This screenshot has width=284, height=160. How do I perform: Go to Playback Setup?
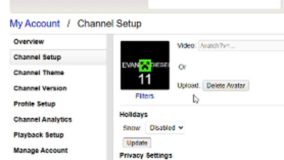click(x=39, y=135)
